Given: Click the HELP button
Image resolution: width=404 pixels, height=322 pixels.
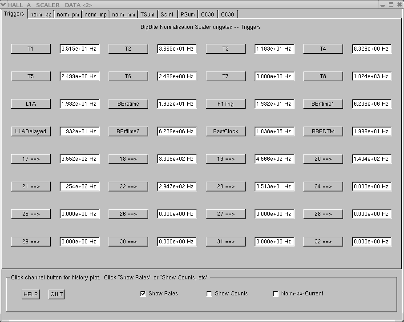Looking at the screenshot, I should point(31,294).
